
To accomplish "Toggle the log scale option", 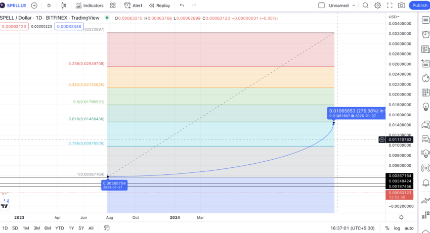I will pyautogui.click(x=397, y=228).
